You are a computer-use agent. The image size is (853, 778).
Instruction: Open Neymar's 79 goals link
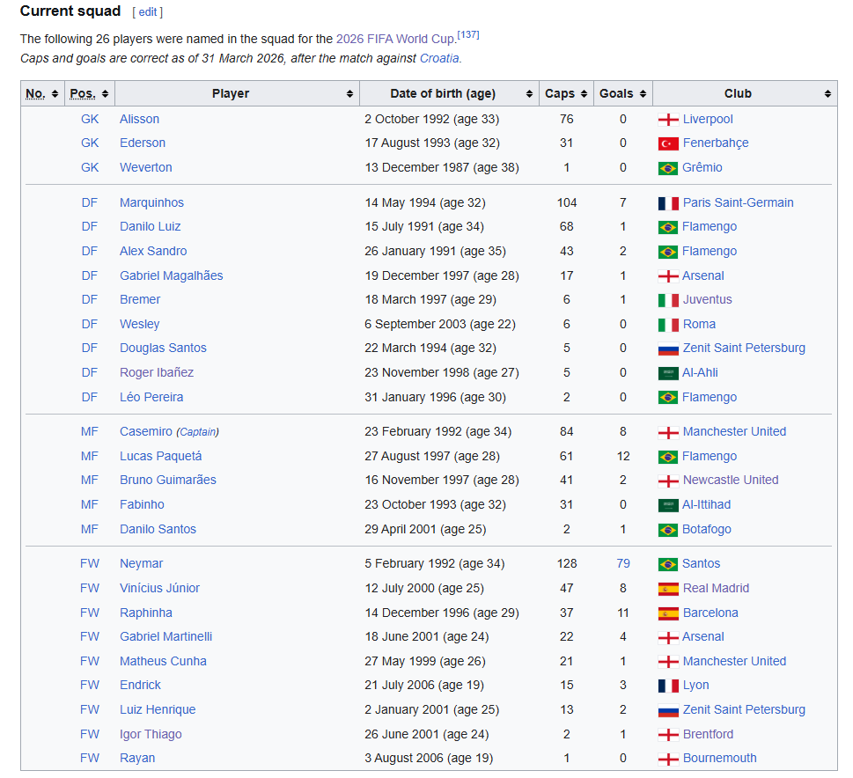(x=623, y=564)
